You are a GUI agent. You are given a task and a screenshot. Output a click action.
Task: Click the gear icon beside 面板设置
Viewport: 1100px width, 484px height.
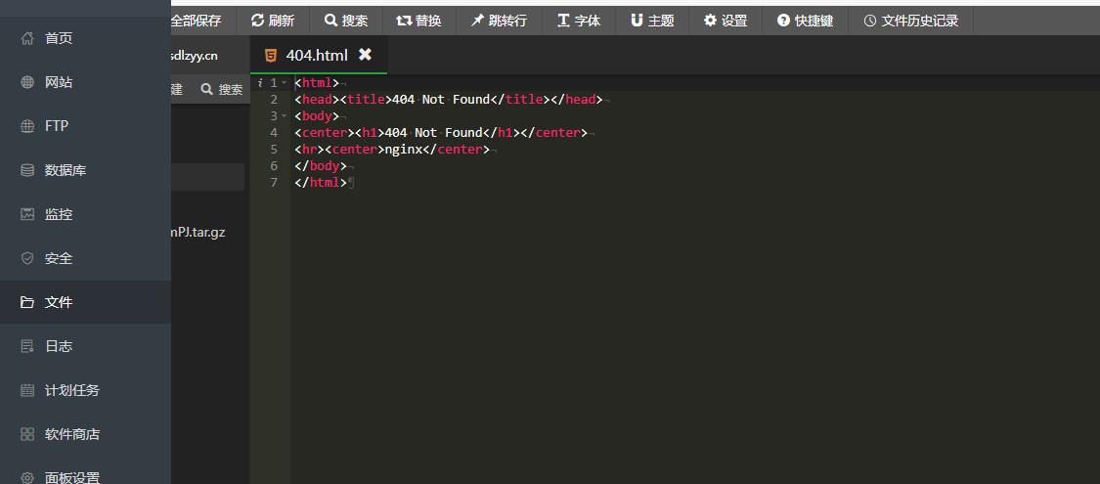click(27, 478)
